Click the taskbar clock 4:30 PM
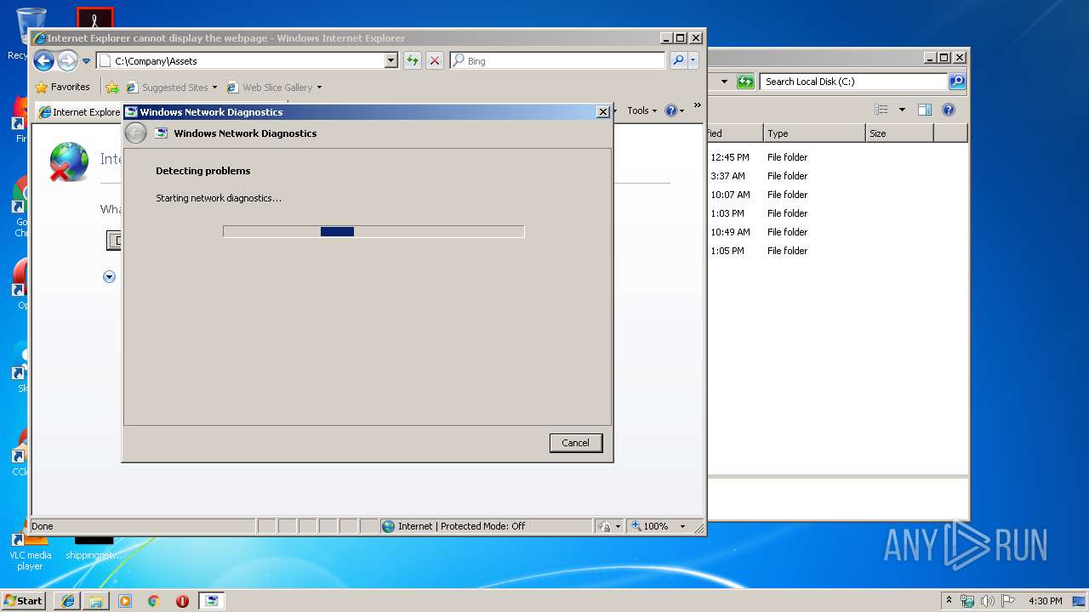The image size is (1089, 612). (1046, 601)
